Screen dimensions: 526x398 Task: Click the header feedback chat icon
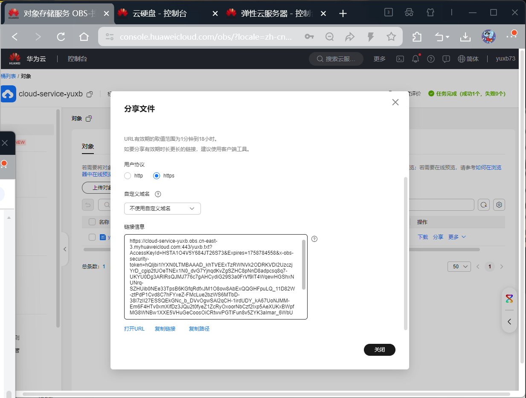tap(446, 59)
